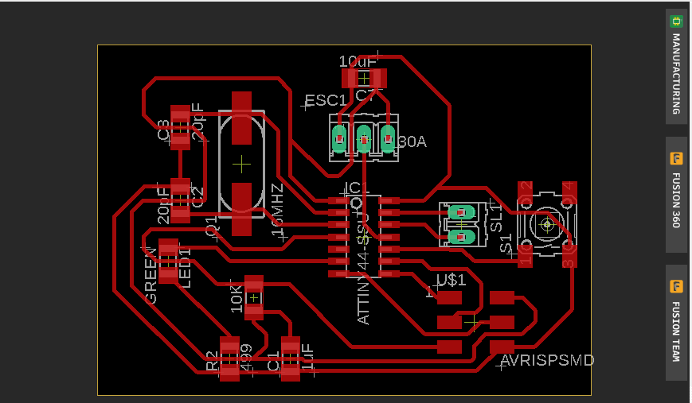
Task: Select the top pad of capacitor C3
Action: [180, 113]
